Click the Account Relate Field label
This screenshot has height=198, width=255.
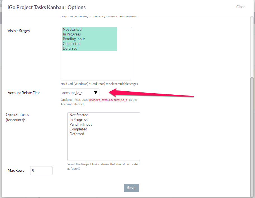point(24,93)
